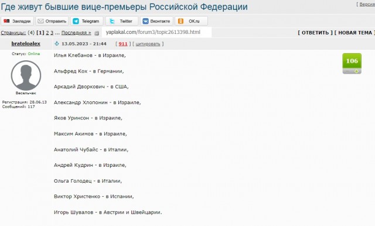Share the topic on Twitter
The height and width of the screenshot is (226, 375).
click(x=122, y=21)
